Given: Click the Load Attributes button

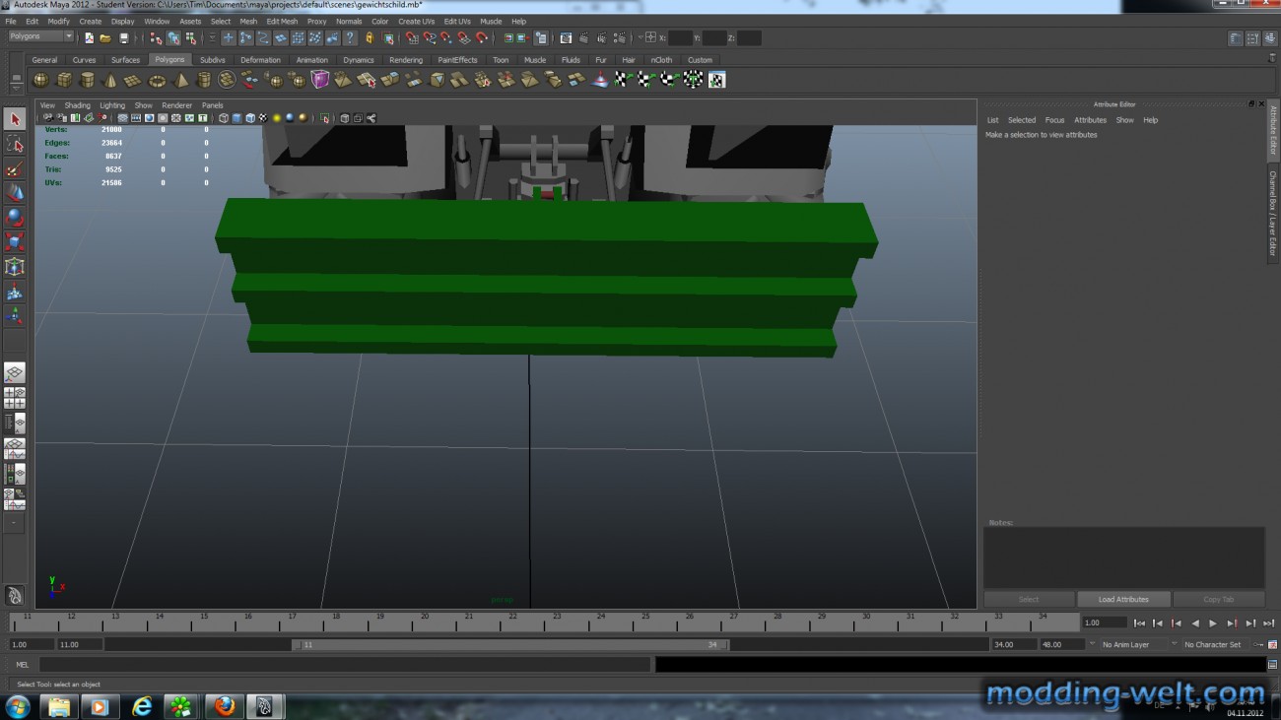Looking at the screenshot, I should click(x=1123, y=599).
